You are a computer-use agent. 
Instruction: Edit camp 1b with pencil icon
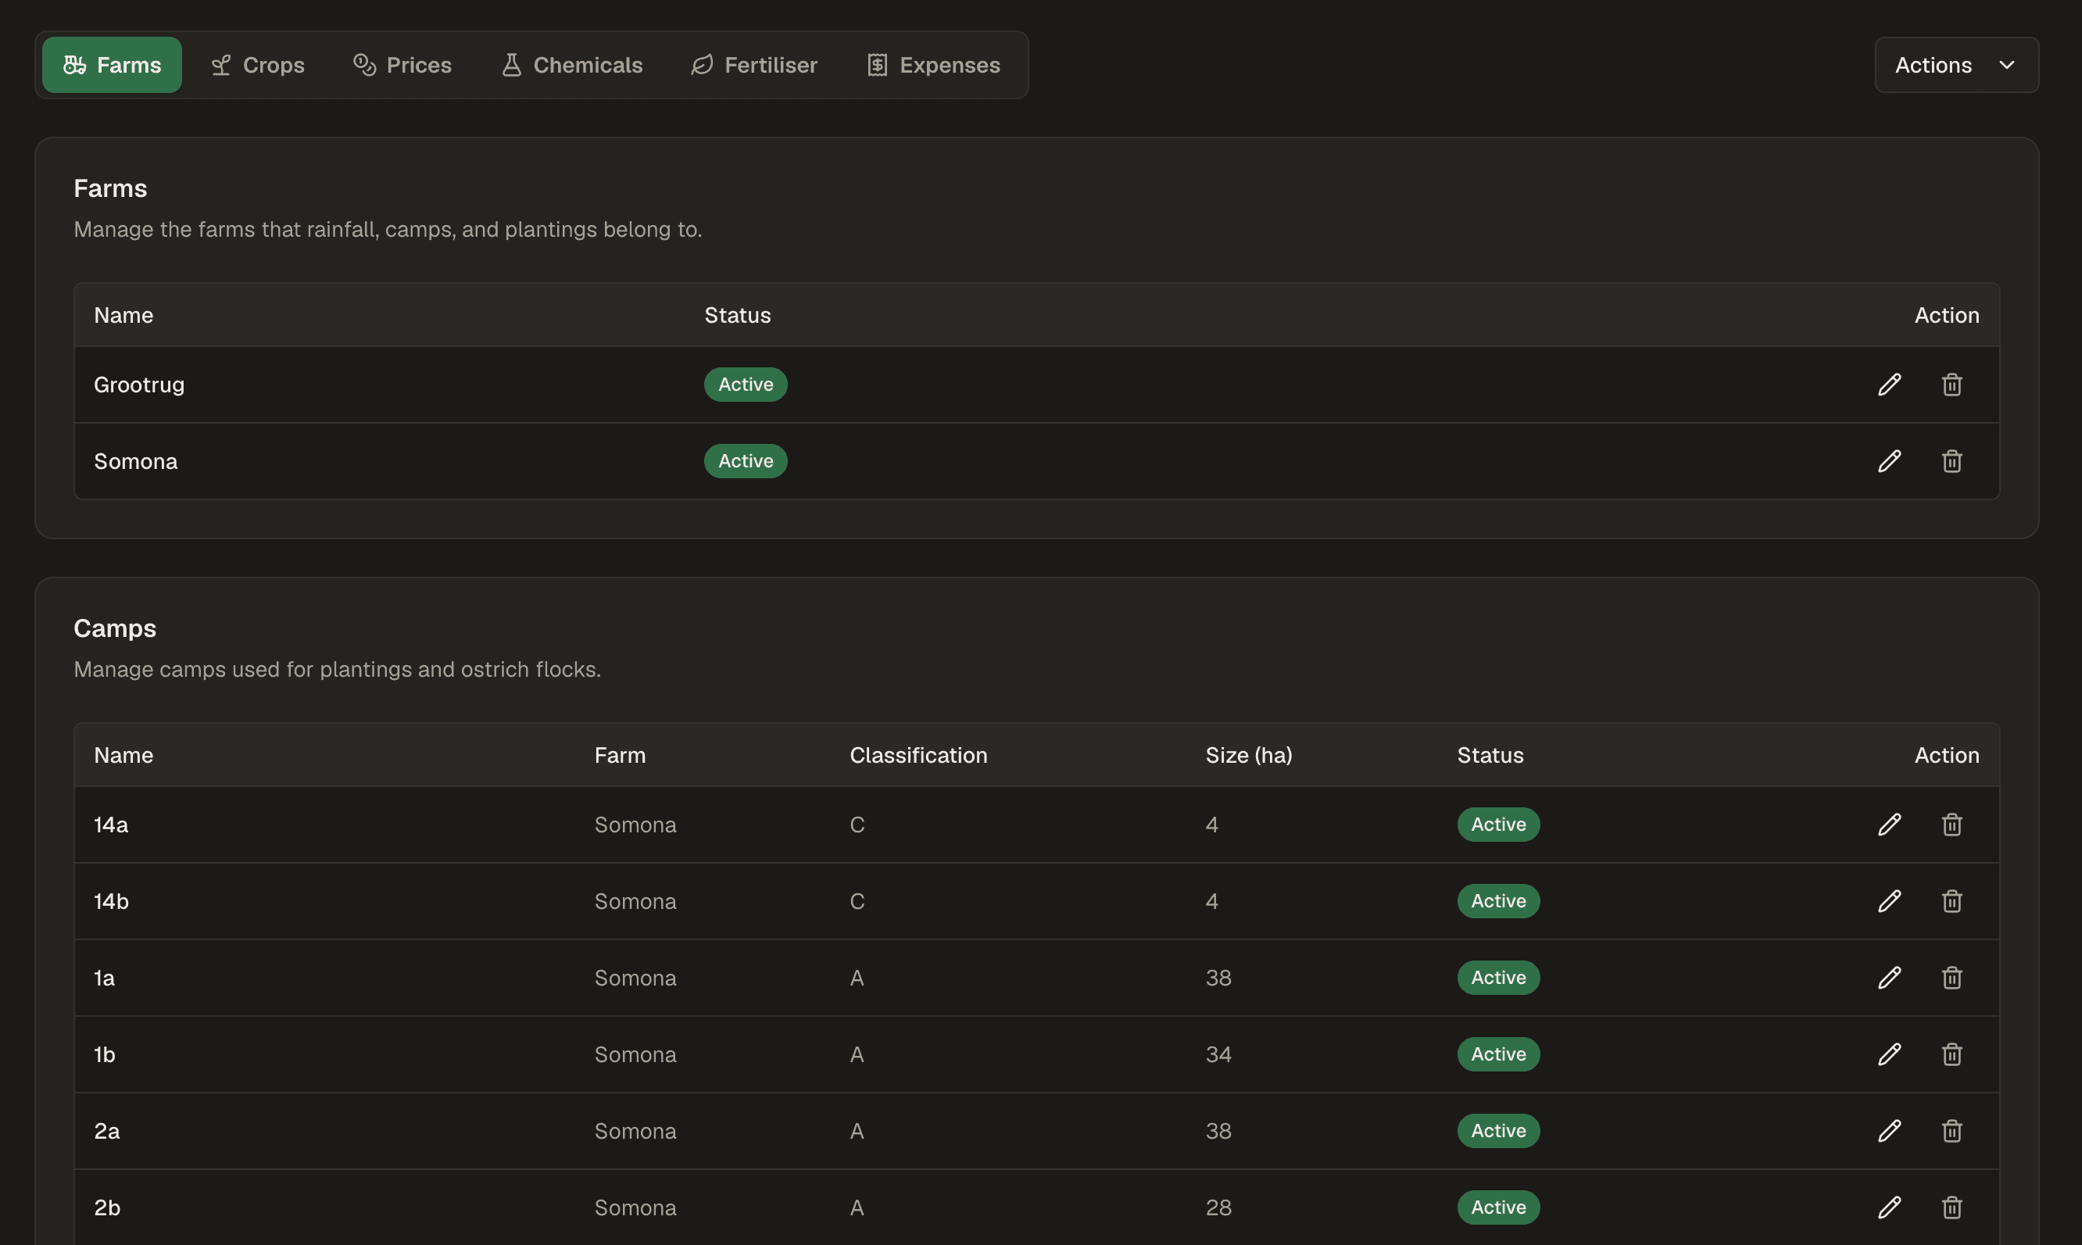[1889, 1054]
